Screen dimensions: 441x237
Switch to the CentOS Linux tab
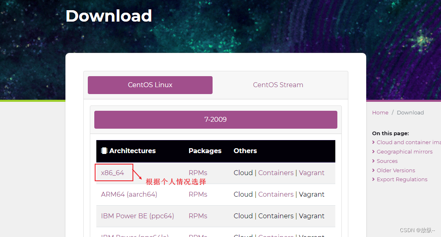click(150, 85)
